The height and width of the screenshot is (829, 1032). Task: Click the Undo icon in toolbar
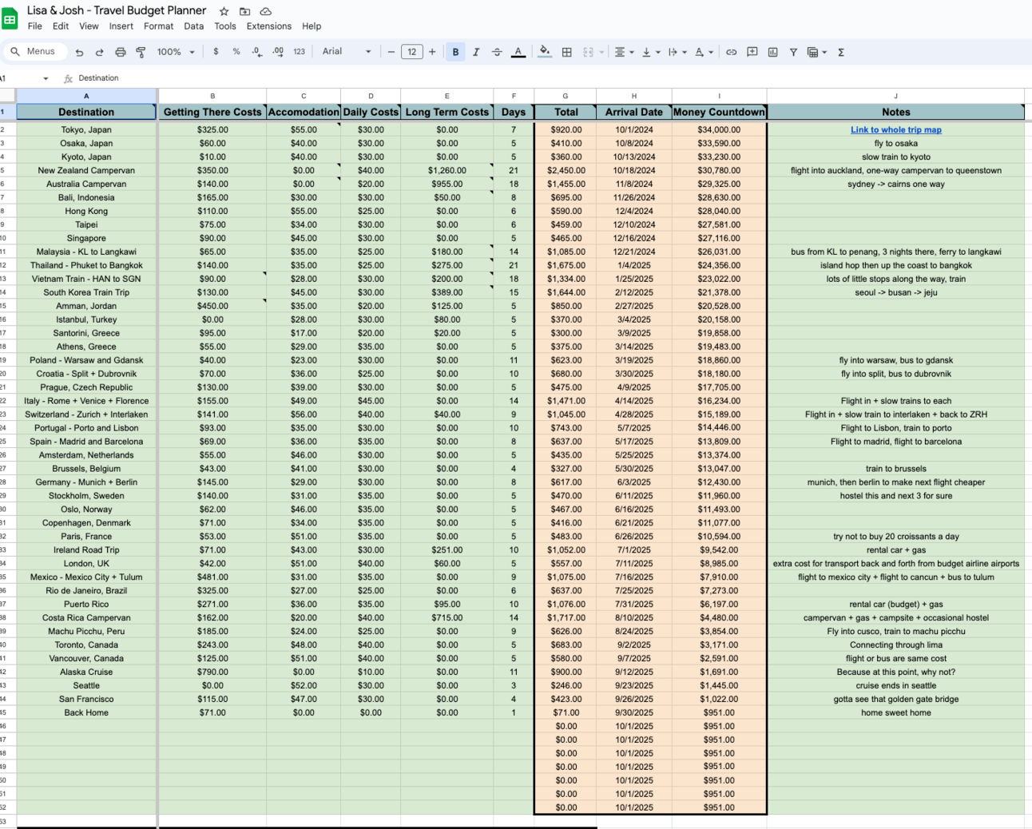pos(79,52)
